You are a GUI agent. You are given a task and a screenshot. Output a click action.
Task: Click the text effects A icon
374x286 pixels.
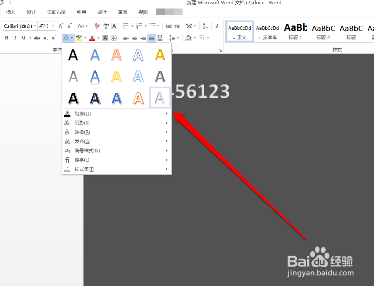tap(66, 38)
